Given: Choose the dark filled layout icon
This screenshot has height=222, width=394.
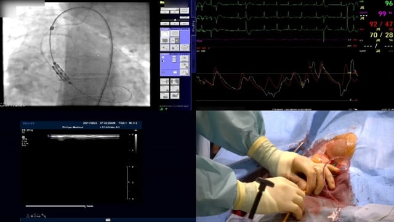Looking at the screenshot, I should (165, 40).
